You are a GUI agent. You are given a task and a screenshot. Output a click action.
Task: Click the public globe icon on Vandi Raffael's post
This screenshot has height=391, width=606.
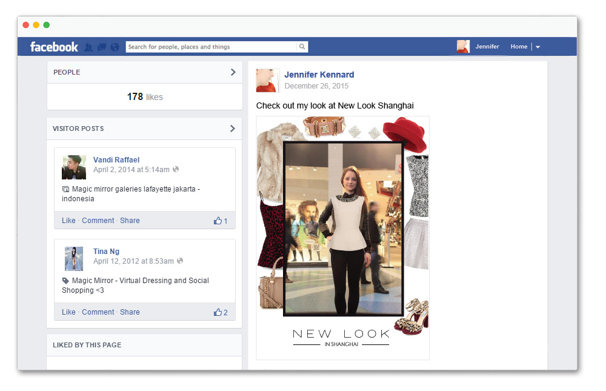coord(176,169)
